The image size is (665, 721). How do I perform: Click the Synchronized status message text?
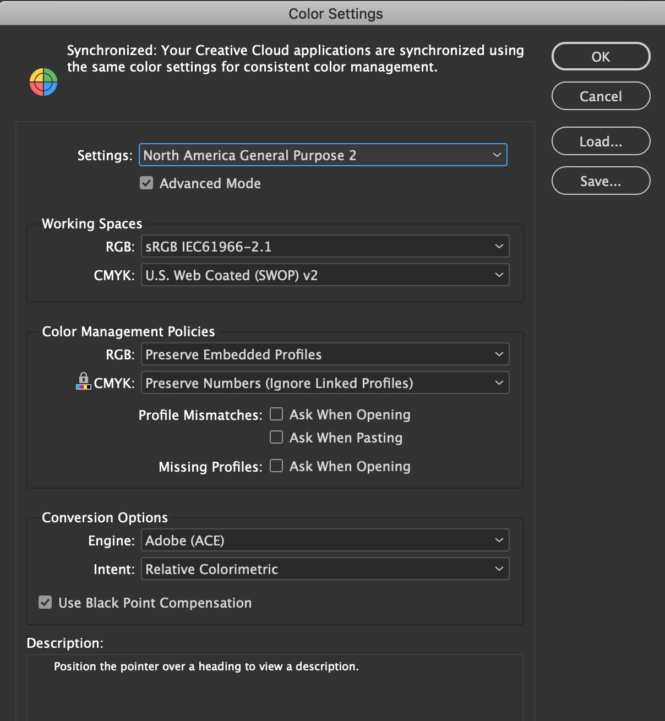coord(296,58)
